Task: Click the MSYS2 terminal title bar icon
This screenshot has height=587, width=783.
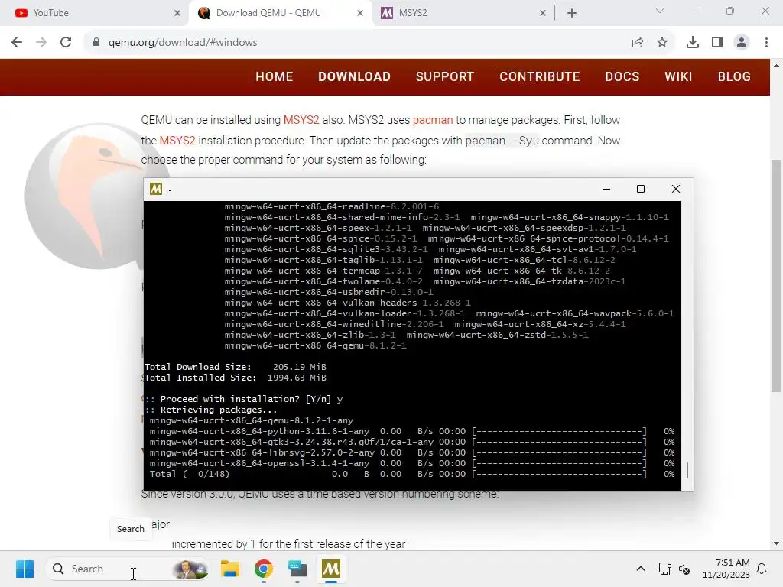Action: [x=156, y=190]
